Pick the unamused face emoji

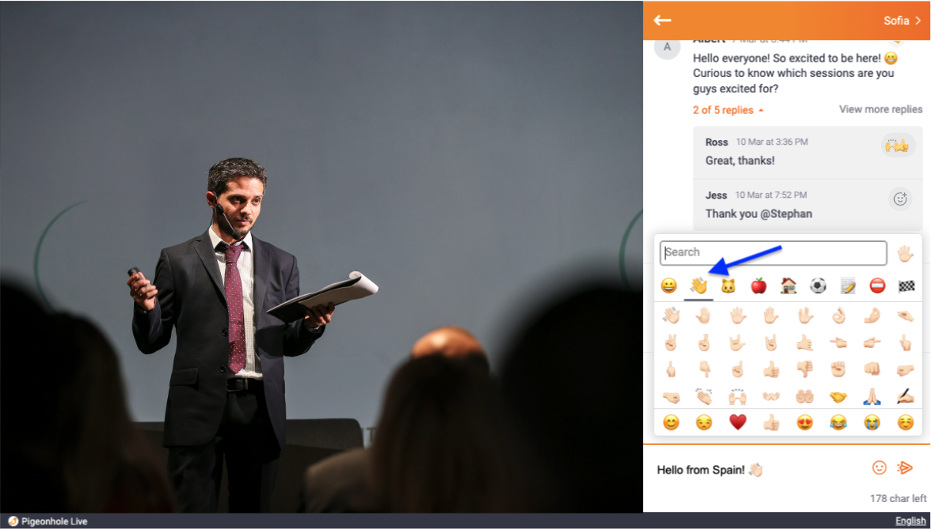(704, 423)
